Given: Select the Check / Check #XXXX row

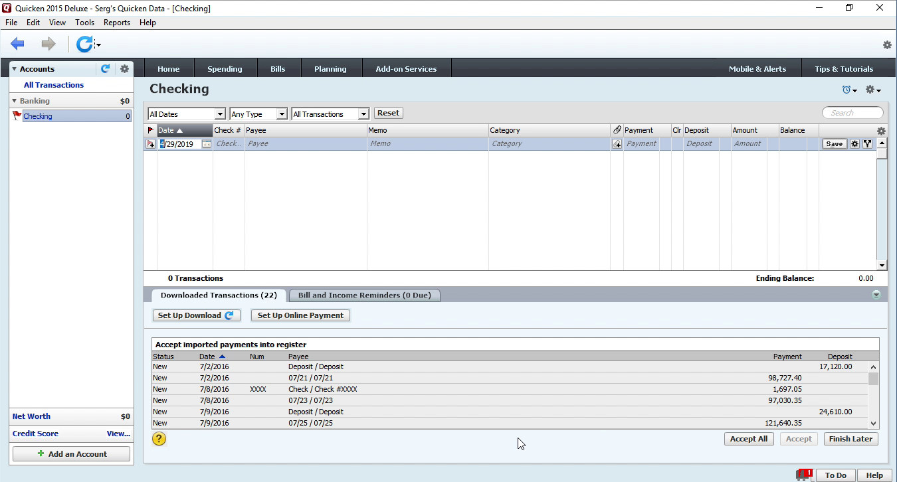Looking at the screenshot, I should 510,389.
